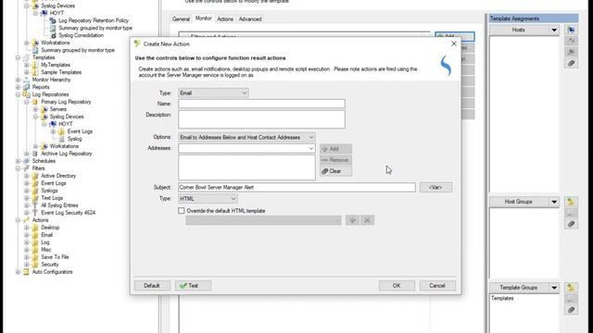Click the Description text box

click(261, 119)
